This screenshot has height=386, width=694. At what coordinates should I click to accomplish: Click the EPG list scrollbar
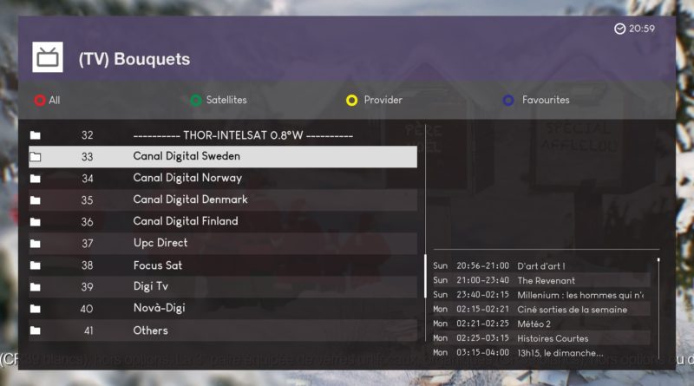658,309
